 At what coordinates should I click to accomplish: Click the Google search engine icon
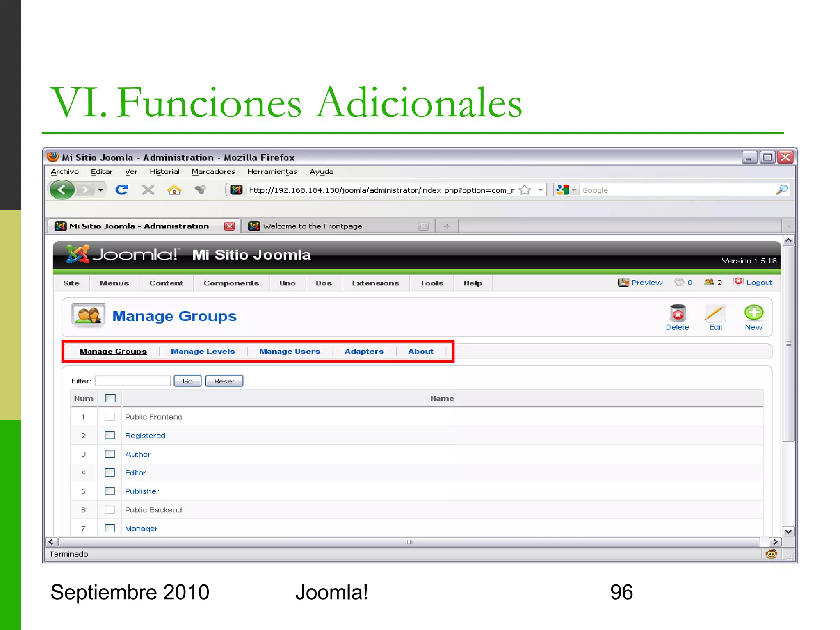coord(562,190)
